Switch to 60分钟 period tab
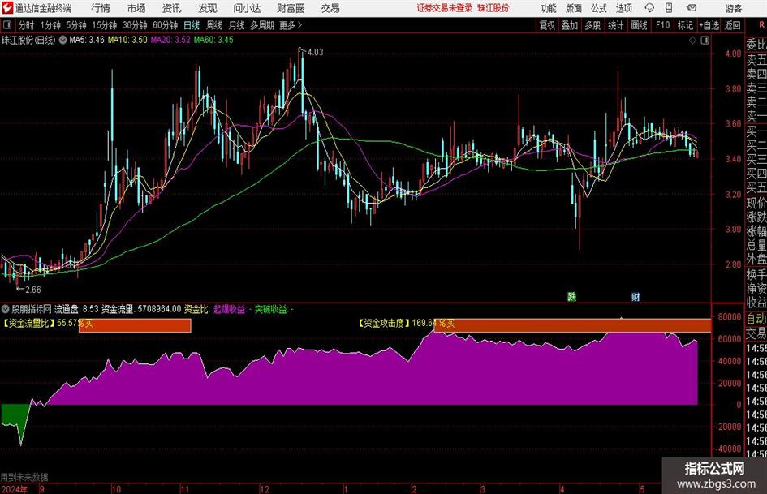This screenshot has height=494, width=767. pos(166,25)
